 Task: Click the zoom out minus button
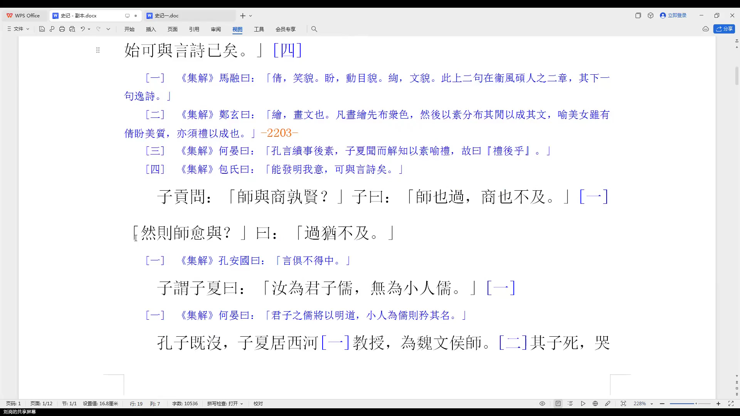tap(662, 404)
